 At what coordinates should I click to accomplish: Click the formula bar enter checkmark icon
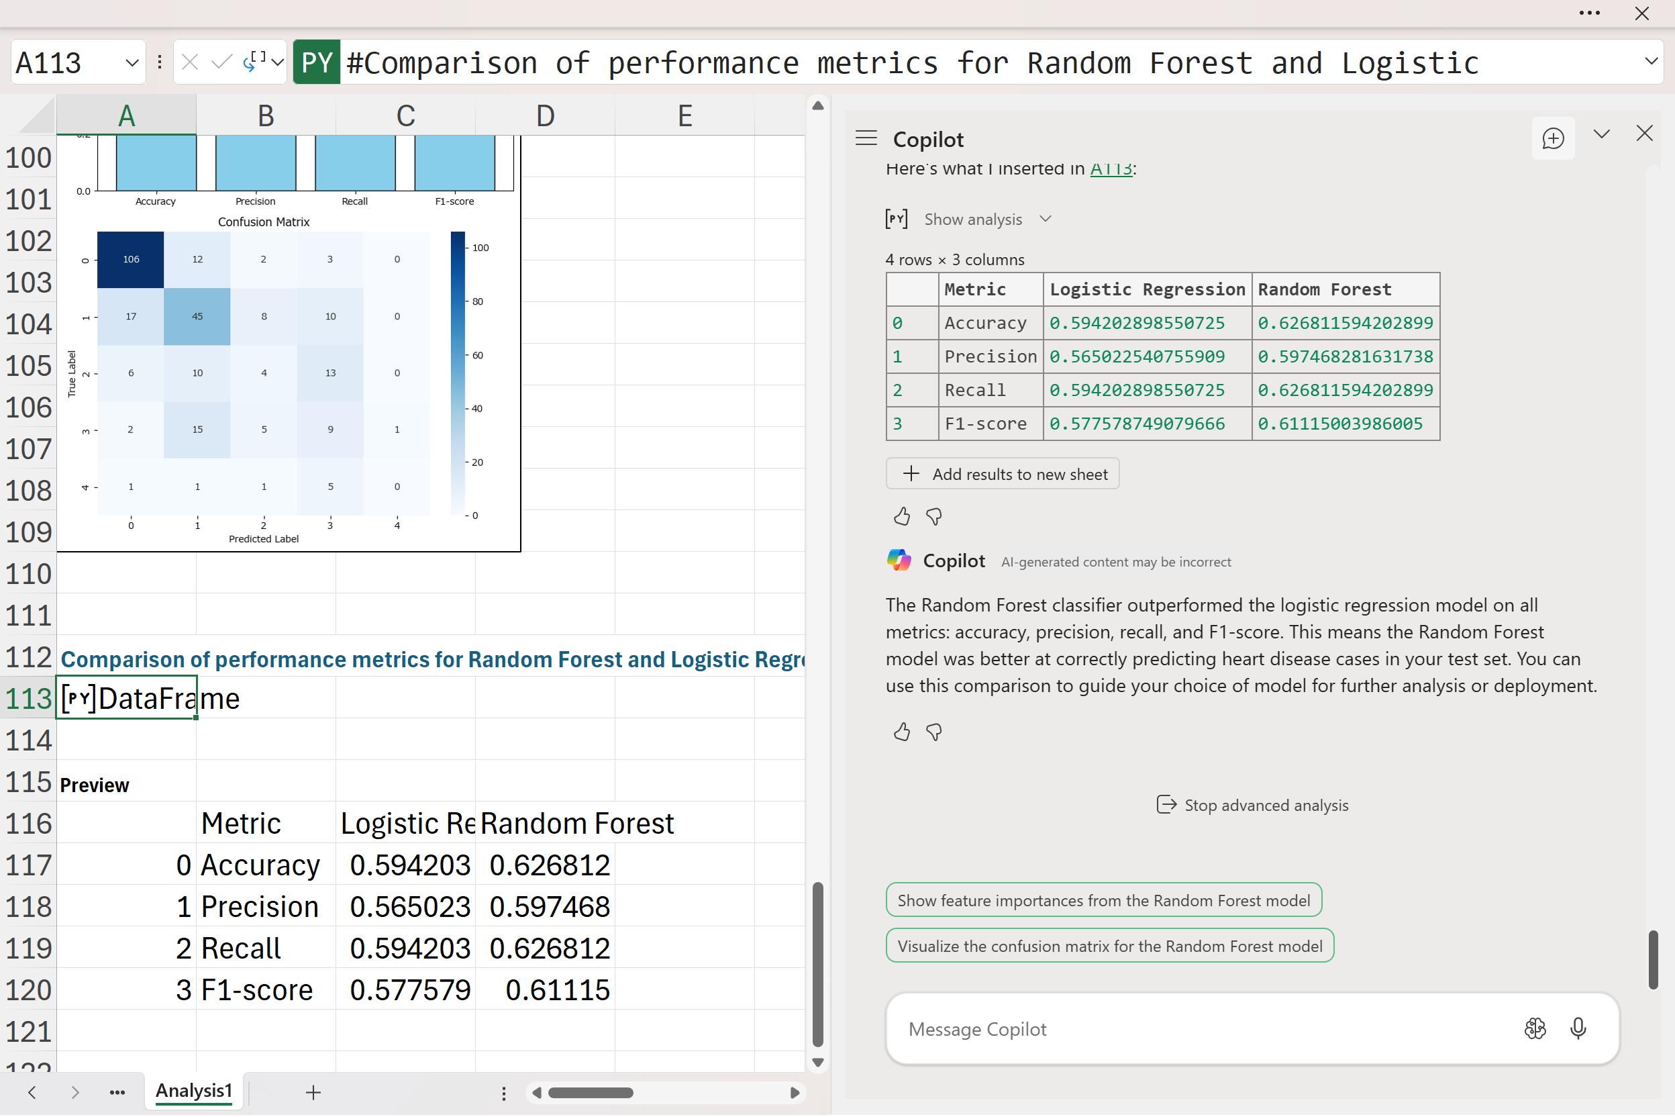pyautogui.click(x=221, y=62)
